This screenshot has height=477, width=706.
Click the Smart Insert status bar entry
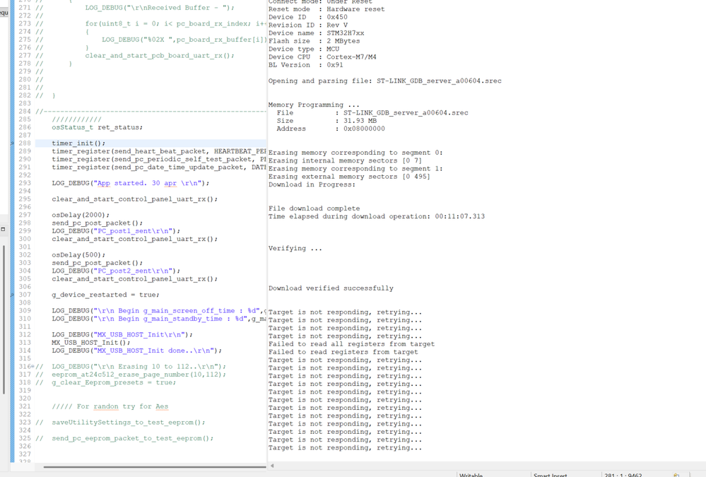click(x=551, y=475)
